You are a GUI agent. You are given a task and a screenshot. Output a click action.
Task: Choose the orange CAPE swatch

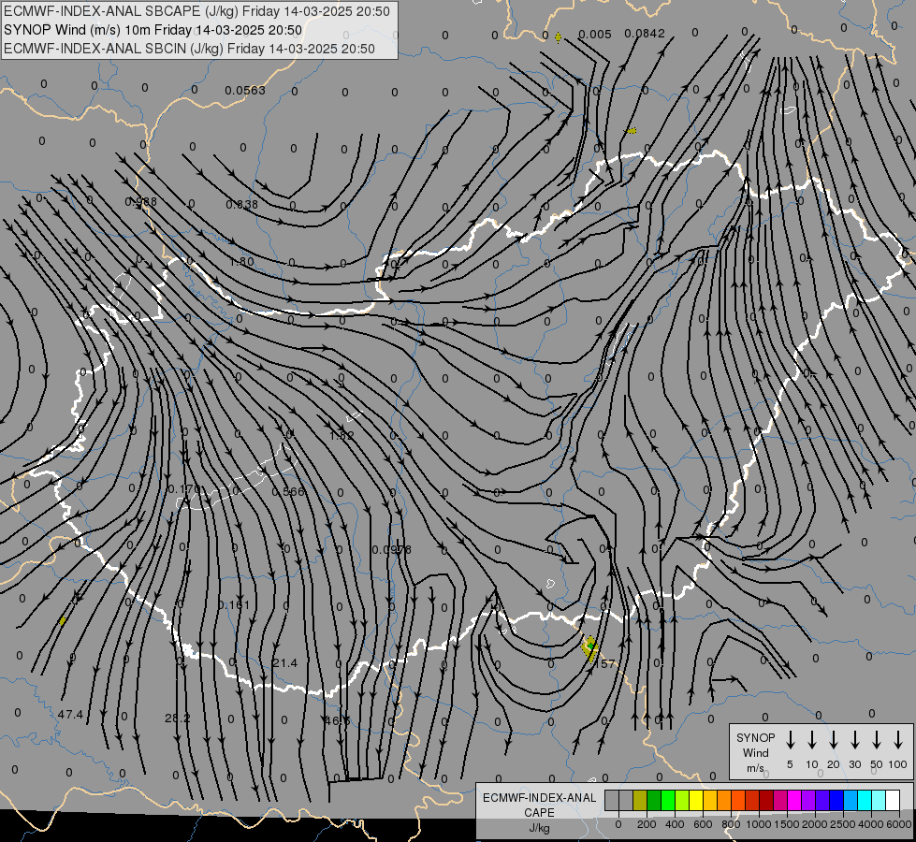pos(724,801)
